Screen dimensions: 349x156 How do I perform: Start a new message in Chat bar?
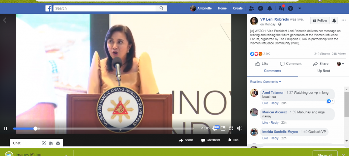tap(44, 143)
